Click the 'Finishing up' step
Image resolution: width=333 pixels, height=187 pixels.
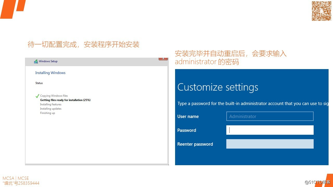pos(47,113)
